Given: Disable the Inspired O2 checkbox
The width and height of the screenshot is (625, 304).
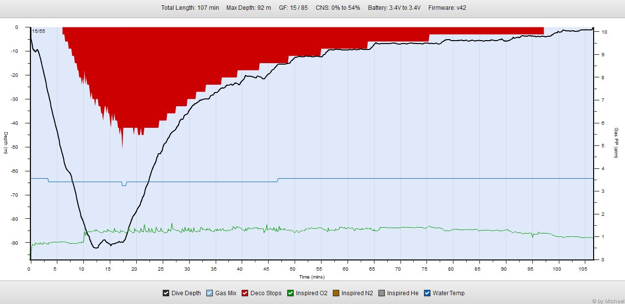Looking at the screenshot, I should click(290, 293).
